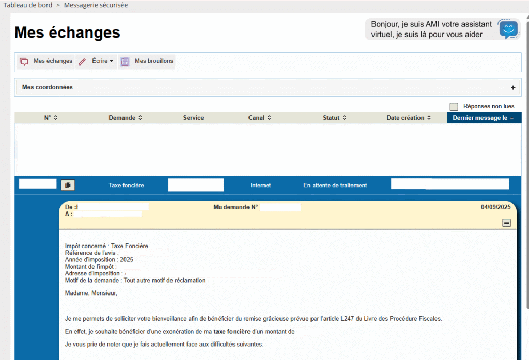
Task: Click the Dernier message le column header
Action: click(483, 118)
